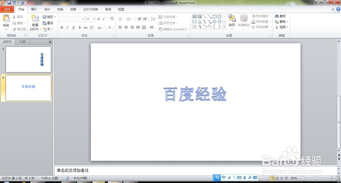Toggle underline formatting
Screen dimensions: 341x183
point(74,27)
